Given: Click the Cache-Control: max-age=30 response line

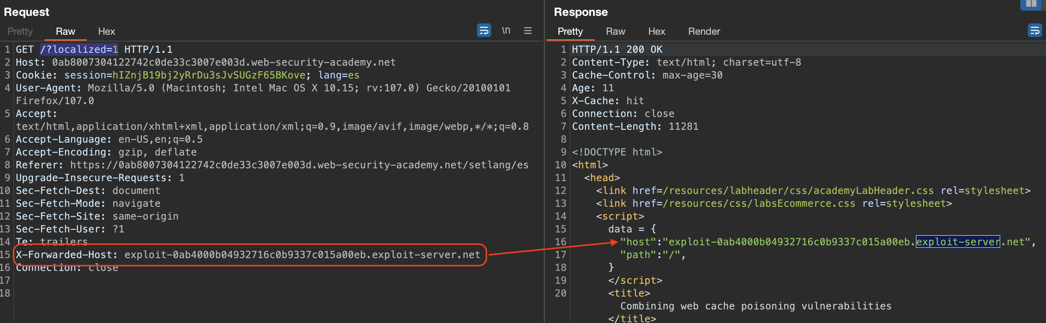Looking at the screenshot, I should pos(647,75).
